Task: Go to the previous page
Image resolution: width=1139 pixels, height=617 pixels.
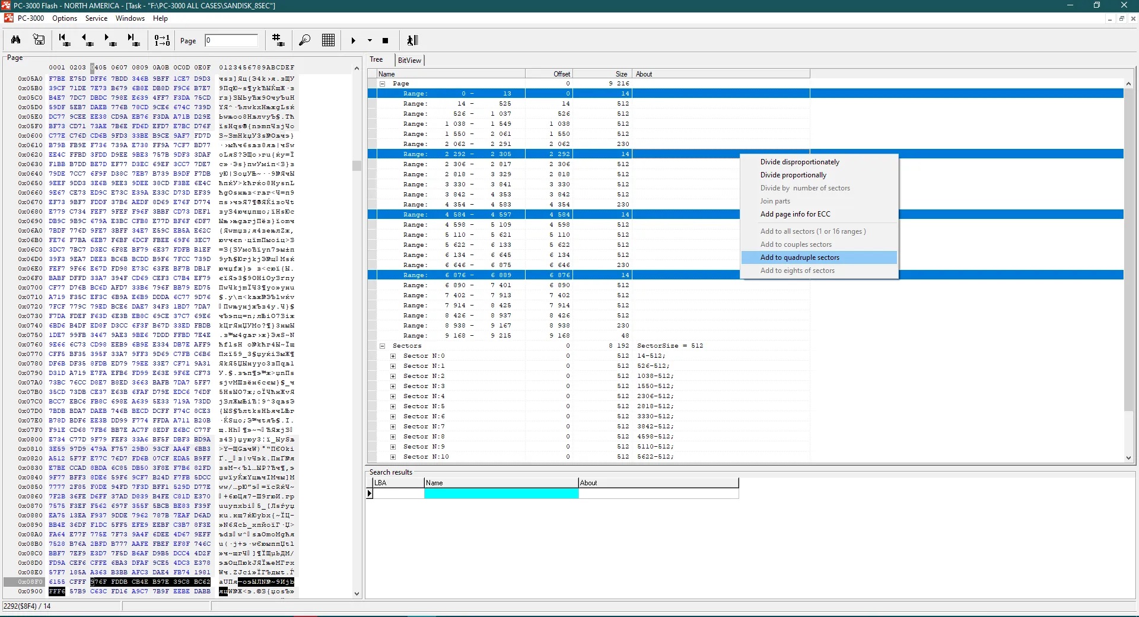Action: pyautogui.click(x=87, y=40)
